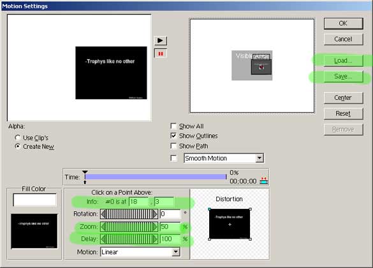The image size is (373, 268).
Task: Click the red arrows icon beside timecode
Action: (263, 181)
